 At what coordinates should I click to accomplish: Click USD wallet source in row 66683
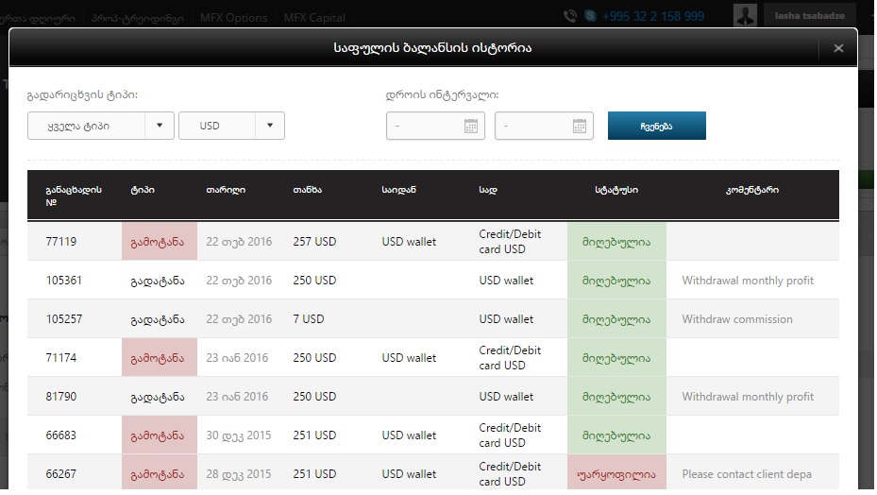click(x=409, y=435)
